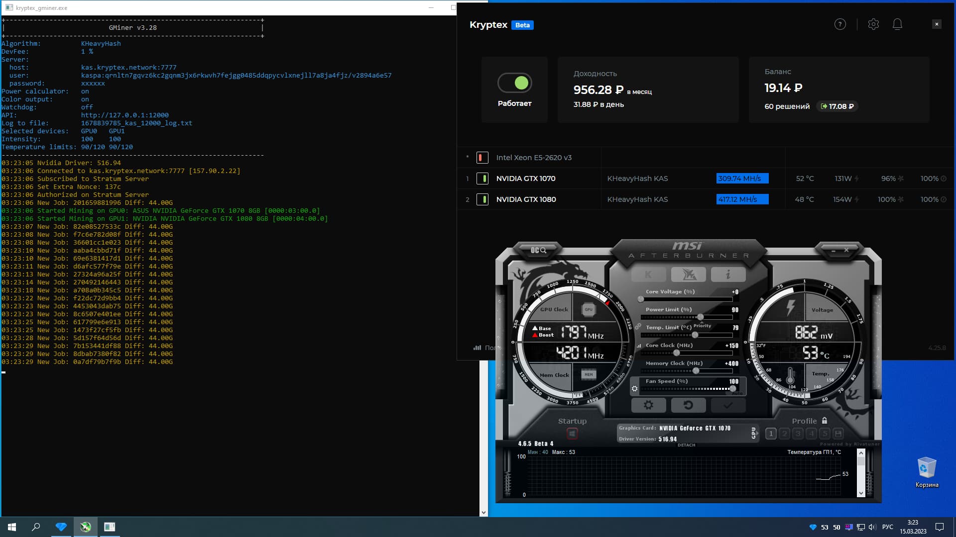This screenshot has width=956, height=537.
Task: Click gminer console scrollbar down arrow
Action: (483, 513)
